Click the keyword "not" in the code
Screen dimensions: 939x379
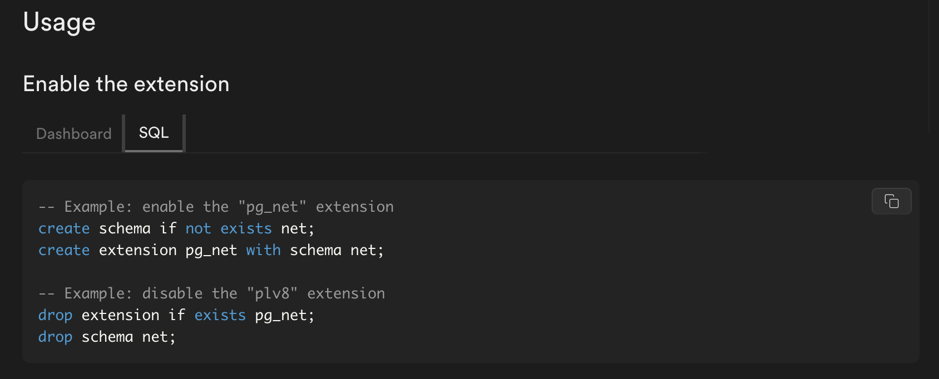click(197, 228)
